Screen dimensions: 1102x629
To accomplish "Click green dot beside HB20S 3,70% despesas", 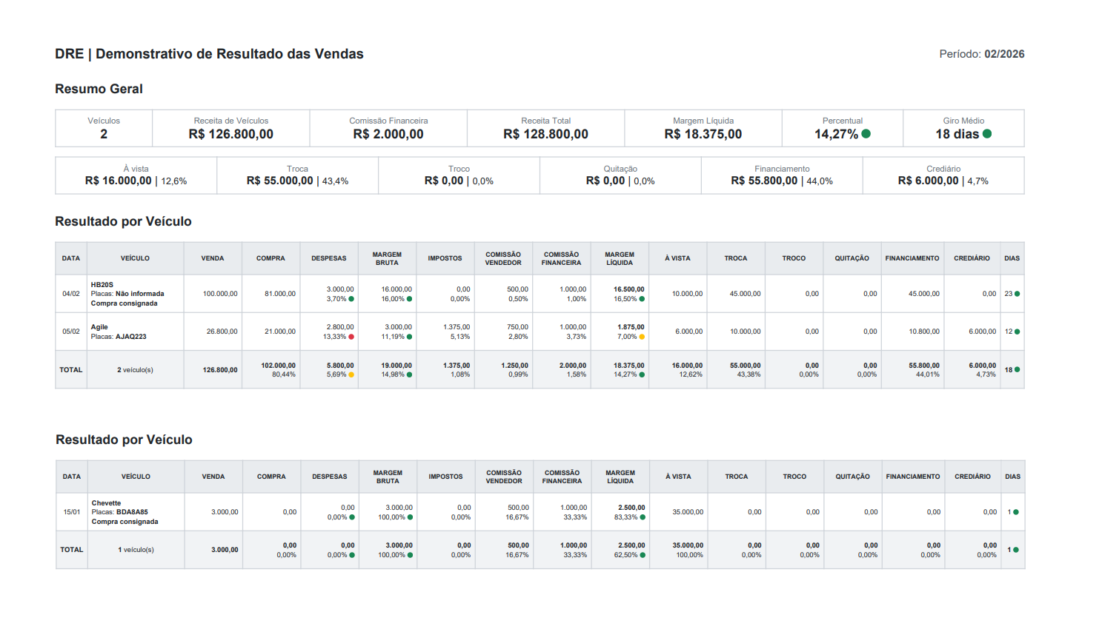I will click(x=351, y=299).
